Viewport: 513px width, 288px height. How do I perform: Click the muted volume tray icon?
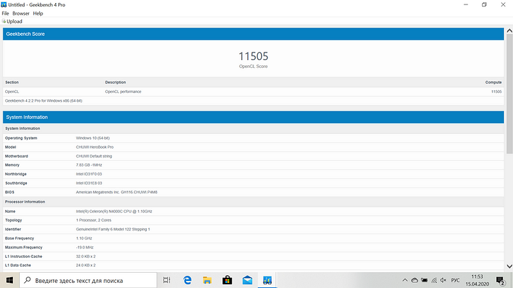(x=443, y=280)
